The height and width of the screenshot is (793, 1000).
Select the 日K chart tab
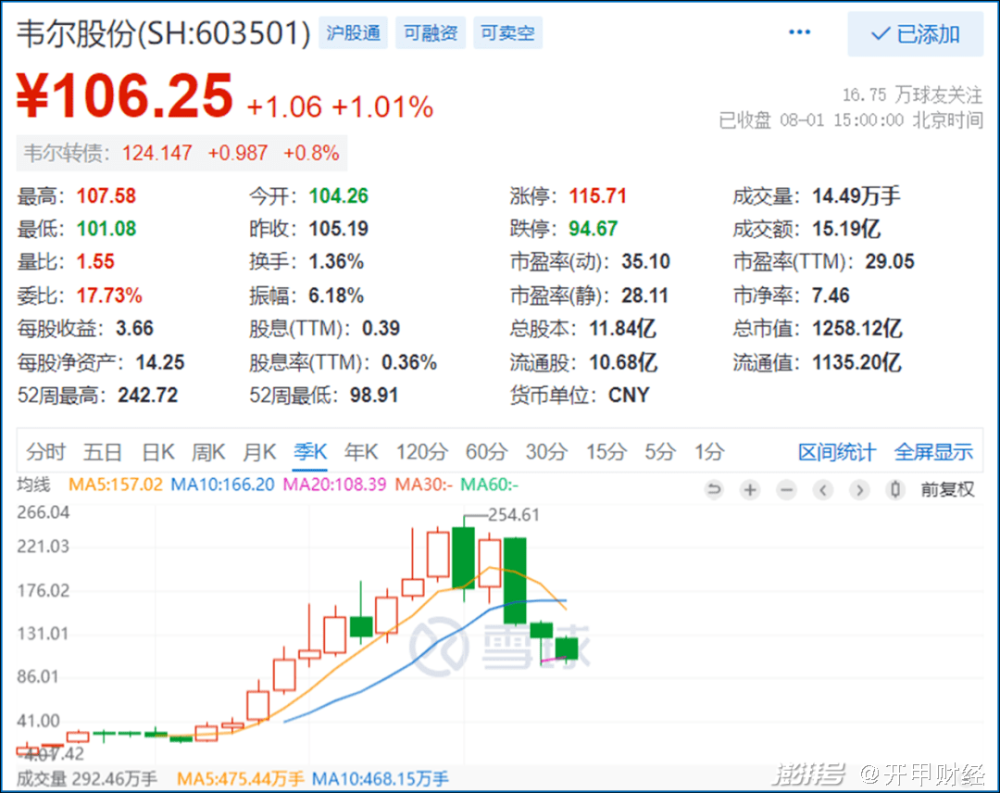point(158,452)
